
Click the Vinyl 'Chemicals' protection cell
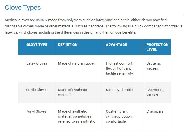pyautogui.click(x=155, y=111)
